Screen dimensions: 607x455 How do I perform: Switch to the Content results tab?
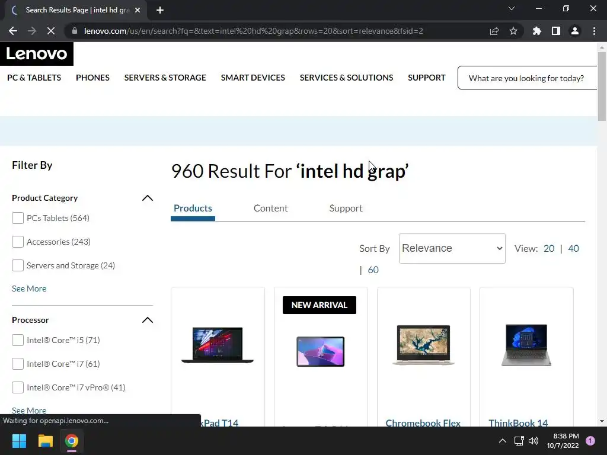tap(270, 209)
